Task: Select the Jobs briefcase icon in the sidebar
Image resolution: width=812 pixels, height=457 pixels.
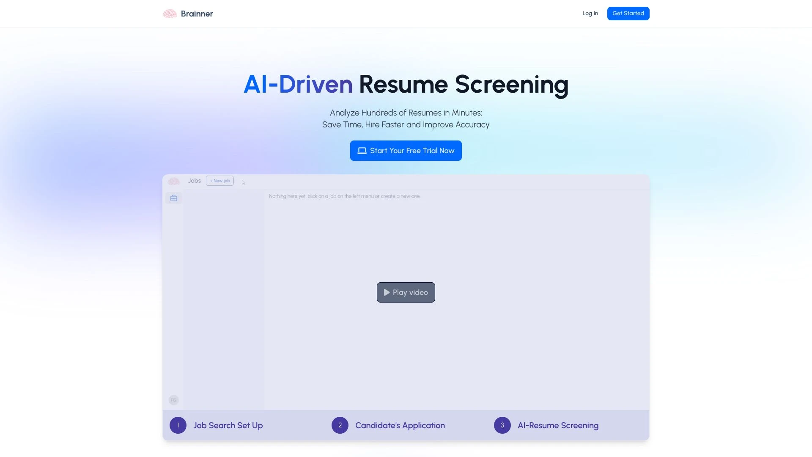Action: point(173,198)
